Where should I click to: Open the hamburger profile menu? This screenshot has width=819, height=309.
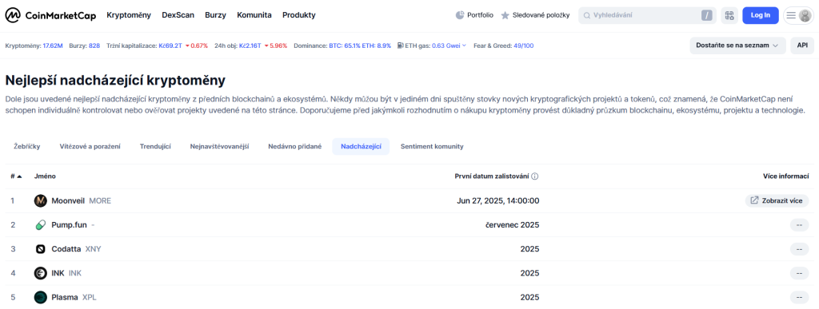799,15
